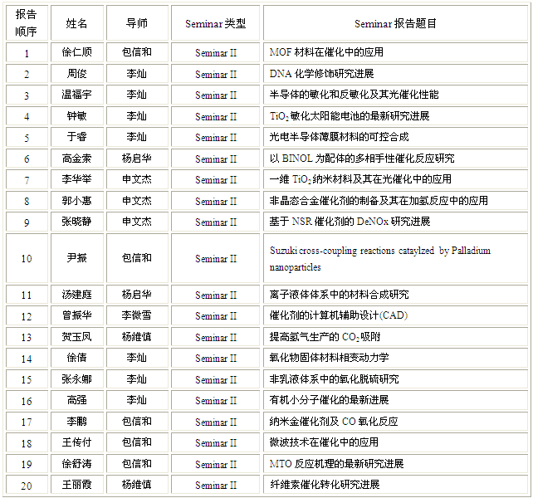The image size is (533, 498).
Task: Click the MTO 反应机理的最新研究进展 title
Action: pyautogui.click(x=336, y=464)
